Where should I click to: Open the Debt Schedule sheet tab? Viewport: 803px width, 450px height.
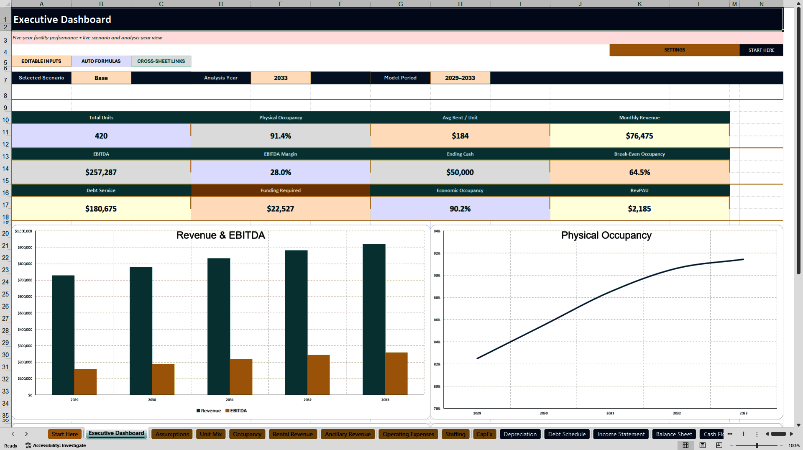(x=567, y=434)
